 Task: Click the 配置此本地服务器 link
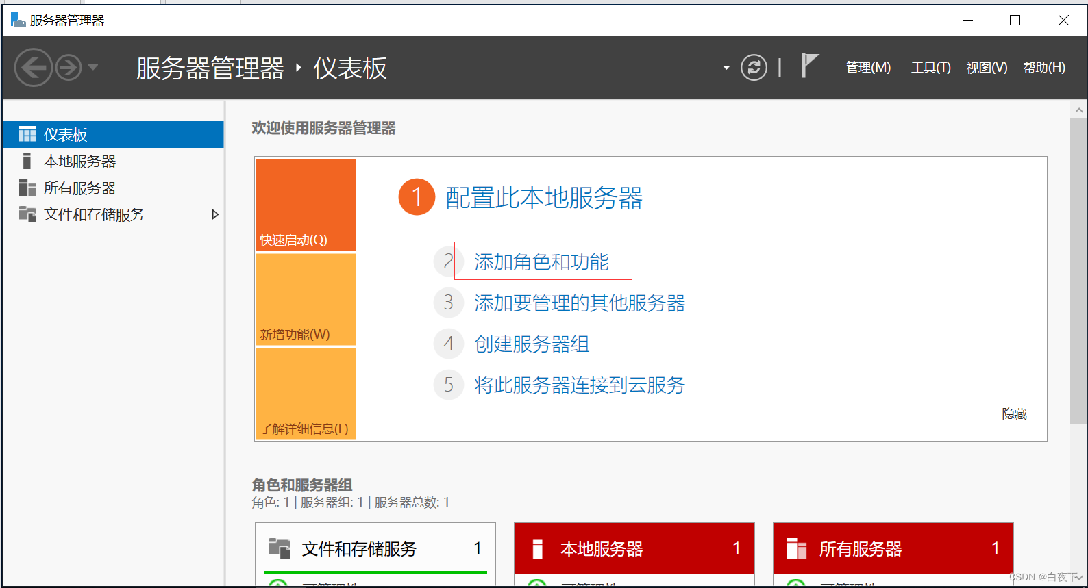[x=544, y=198]
